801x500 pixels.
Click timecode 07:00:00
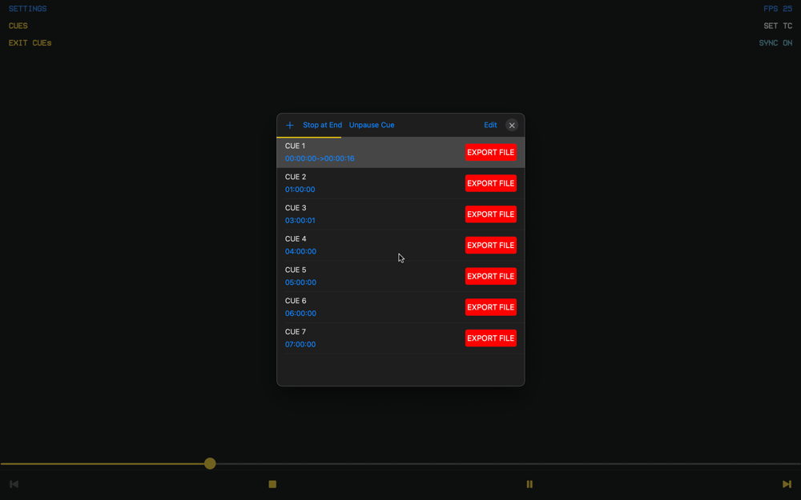click(x=300, y=344)
